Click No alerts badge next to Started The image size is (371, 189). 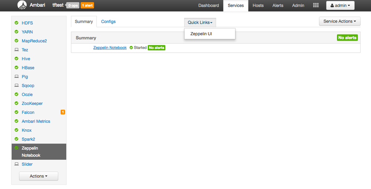156,48
